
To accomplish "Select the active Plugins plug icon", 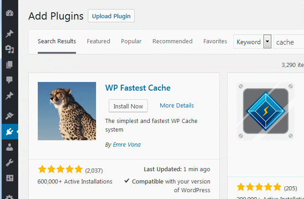I will (10, 132).
